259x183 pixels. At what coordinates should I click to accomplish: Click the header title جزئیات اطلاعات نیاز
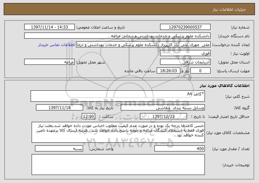click(x=229, y=9)
